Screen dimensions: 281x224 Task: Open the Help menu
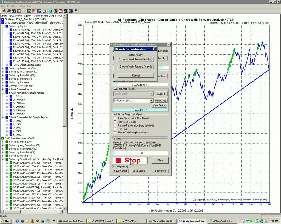pyautogui.click(x=30, y=6)
